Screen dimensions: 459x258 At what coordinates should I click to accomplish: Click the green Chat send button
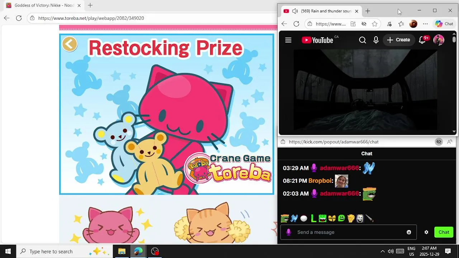(x=444, y=232)
